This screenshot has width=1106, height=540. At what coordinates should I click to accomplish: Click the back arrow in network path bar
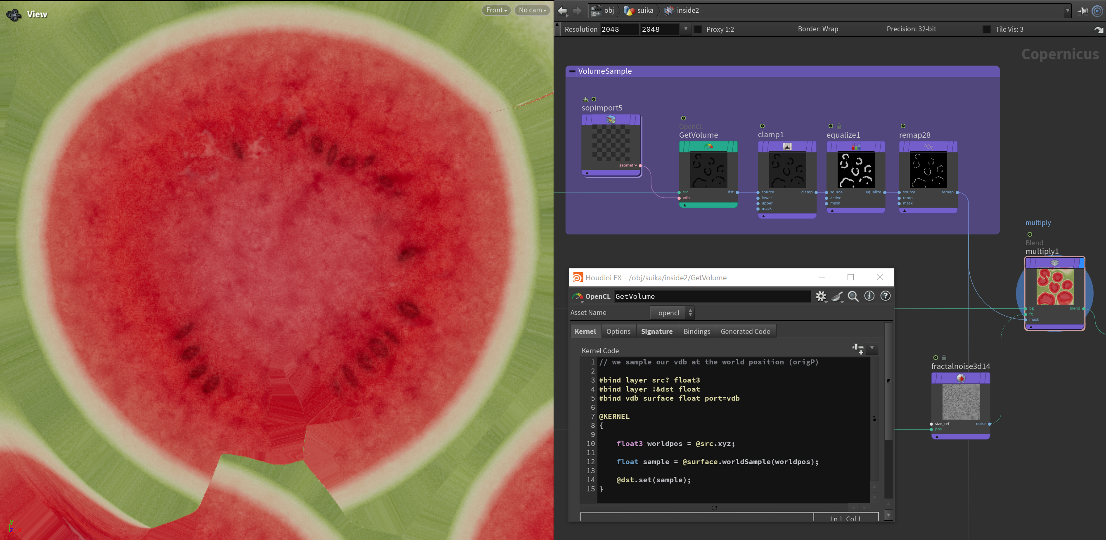click(x=562, y=11)
